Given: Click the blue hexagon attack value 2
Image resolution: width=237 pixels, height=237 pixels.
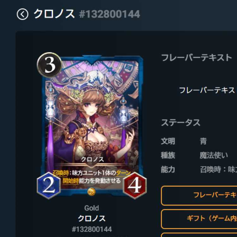Looking at the screenshot, I should [x=49, y=185].
